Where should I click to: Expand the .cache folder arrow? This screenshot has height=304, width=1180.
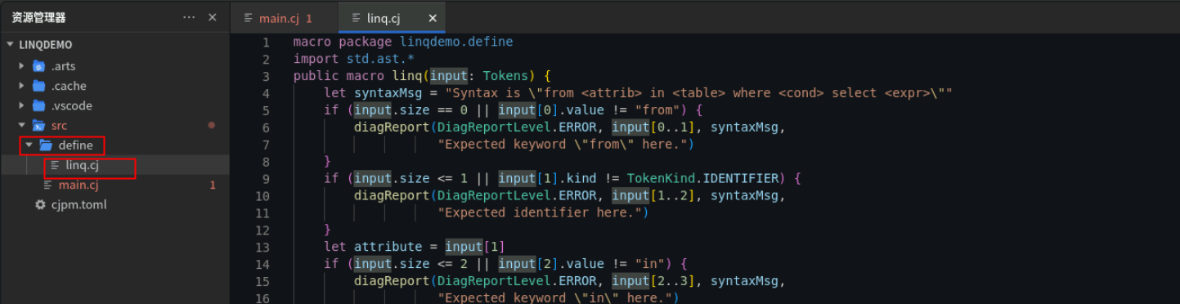(22, 86)
